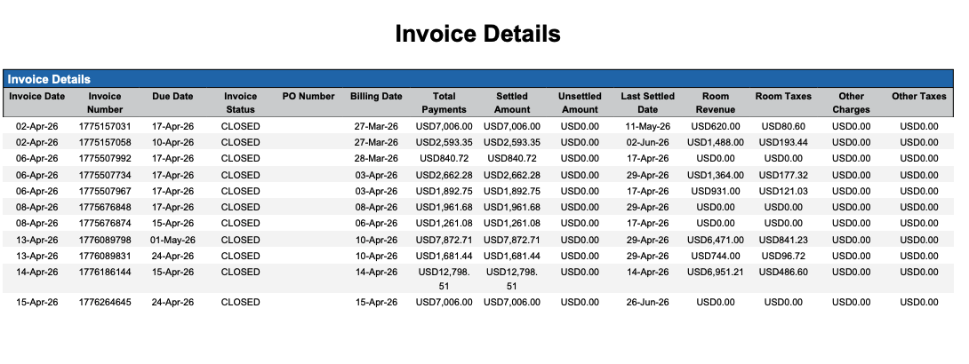The image size is (969, 364).
Task: Click last settled date 14-Apr-26
Action: pyautogui.click(x=648, y=272)
